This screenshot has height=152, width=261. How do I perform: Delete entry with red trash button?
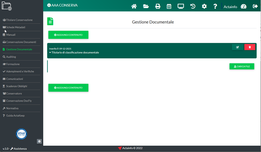[250, 47]
